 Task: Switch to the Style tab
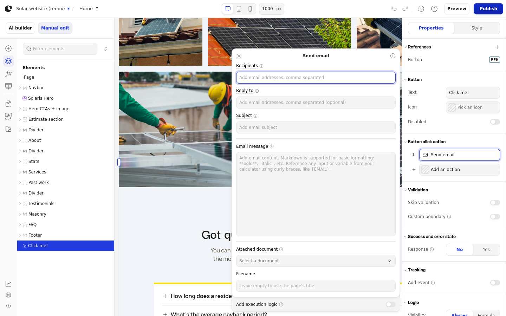[x=477, y=28]
